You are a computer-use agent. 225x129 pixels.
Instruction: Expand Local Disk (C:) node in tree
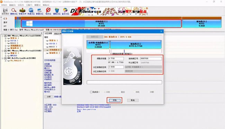pyautogui.click(x=6, y=46)
